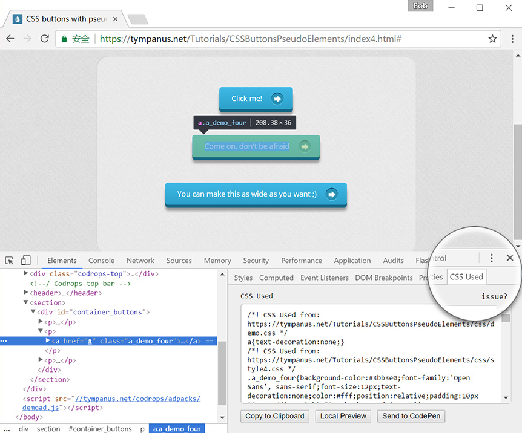
Task: Activate the inspect element picker icon
Action: pyautogui.click(x=10, y=261)
